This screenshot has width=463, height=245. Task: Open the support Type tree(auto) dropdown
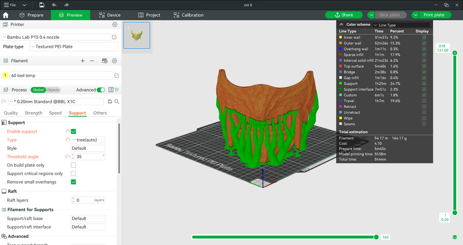(x=88, y=140)
